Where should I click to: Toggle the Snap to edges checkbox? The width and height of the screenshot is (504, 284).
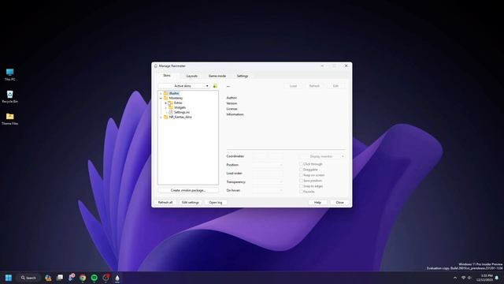point(301,186)
